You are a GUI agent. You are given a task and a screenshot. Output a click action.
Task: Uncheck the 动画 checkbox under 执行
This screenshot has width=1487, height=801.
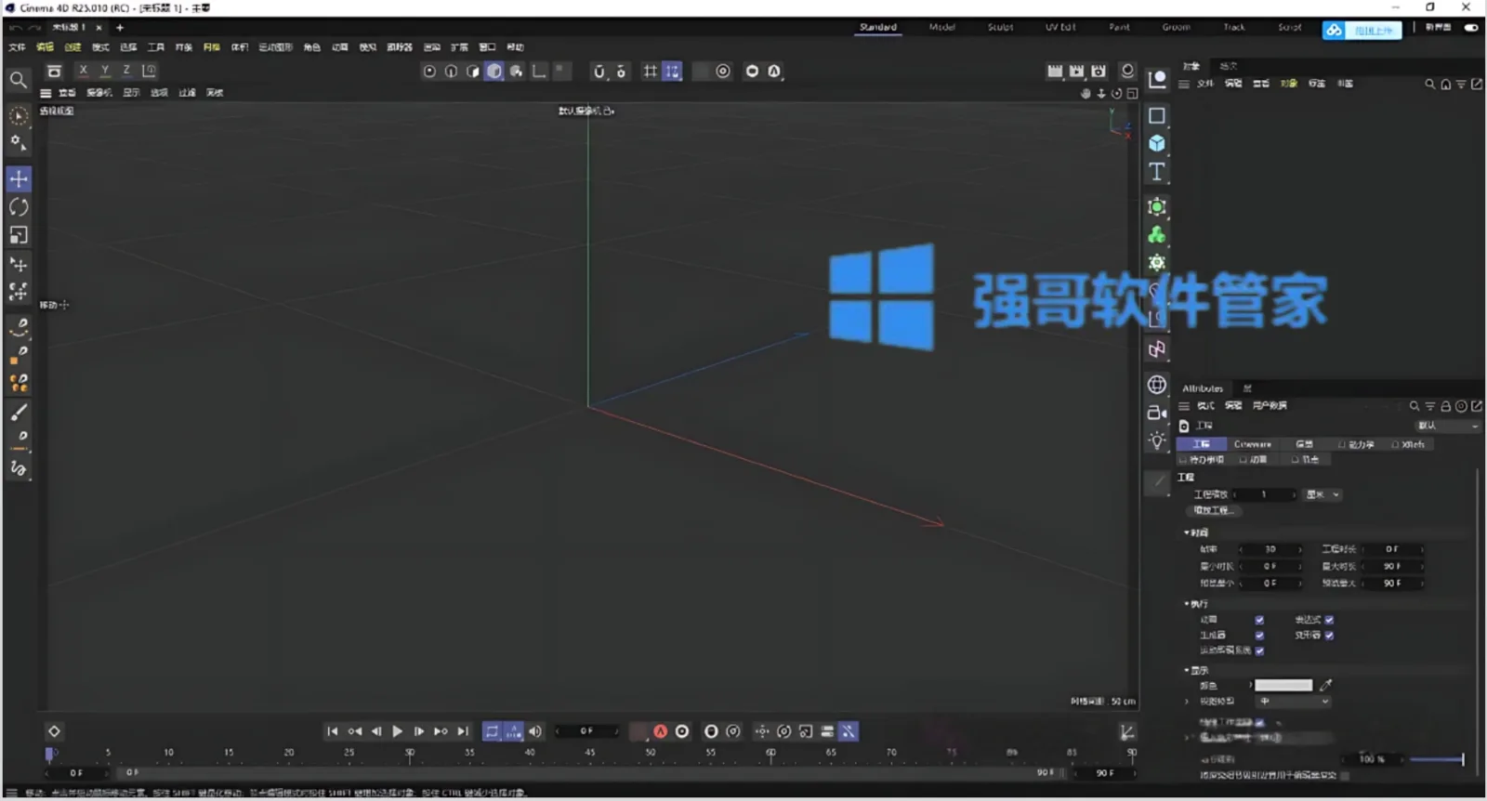[x=1259, y=620]
